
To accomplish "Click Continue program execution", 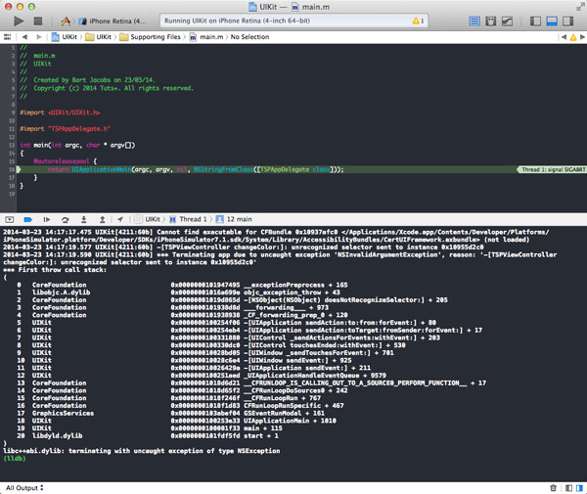I will (x=46, y=219).
